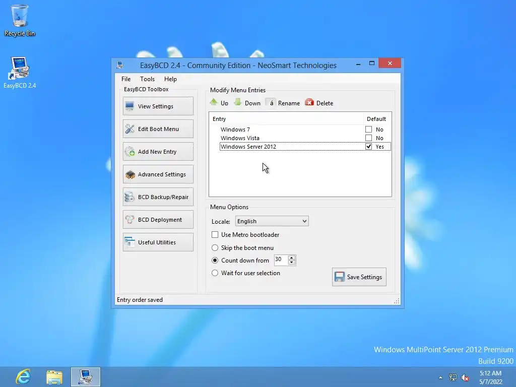516x387 pixels.
Task: Check the Default box for Windows Vista
Action: pos(368,138)
